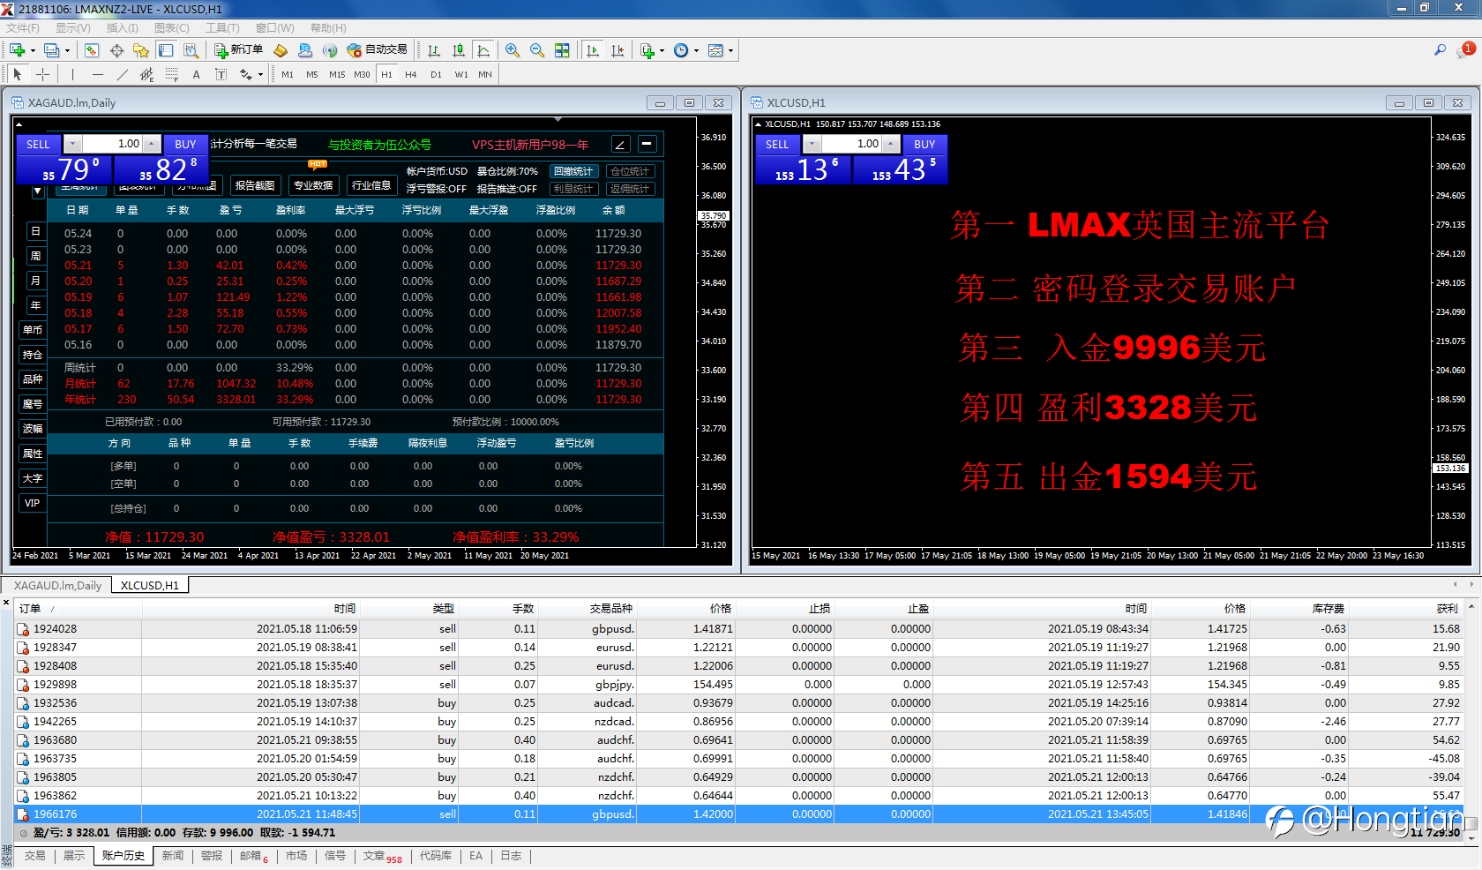Open the Signals broadcast icon

[x=330, y=50]
